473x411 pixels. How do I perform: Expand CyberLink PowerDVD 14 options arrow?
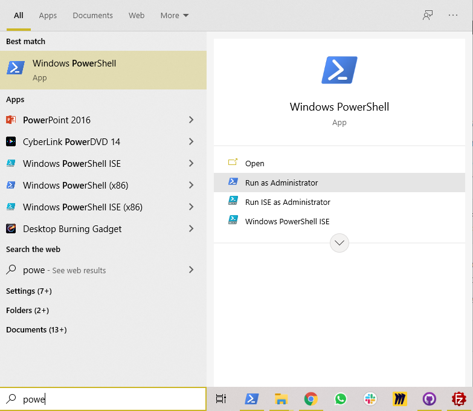tap(191, 141)
